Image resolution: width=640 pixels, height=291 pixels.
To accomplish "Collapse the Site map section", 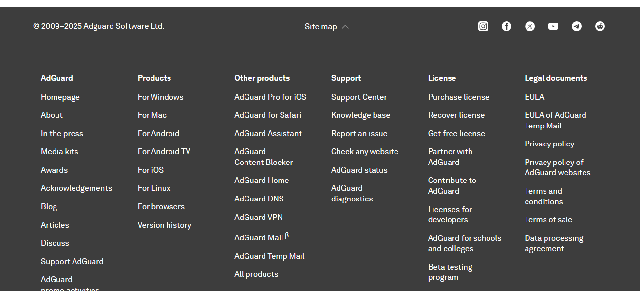I will pos(327,27).
